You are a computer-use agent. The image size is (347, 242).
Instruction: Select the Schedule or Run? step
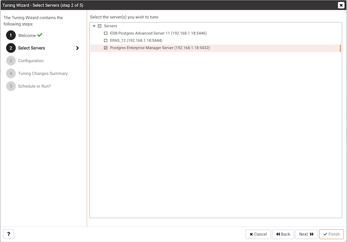pyautogui.click(x=34, y=86)
